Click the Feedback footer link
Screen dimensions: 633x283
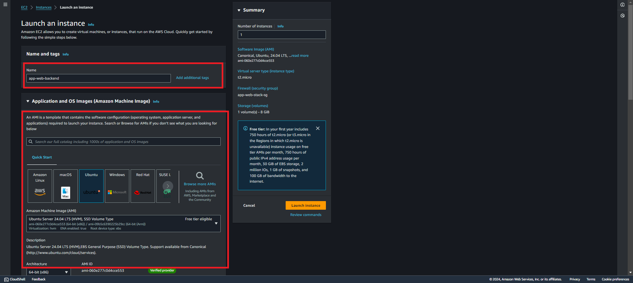click(39, 279)
